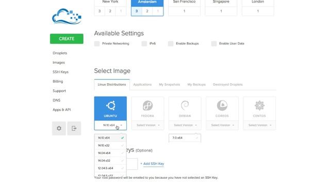Select Singapore datacenter 1
The width and height of the screenshot is (330, 186).
[x=221, y=11]
